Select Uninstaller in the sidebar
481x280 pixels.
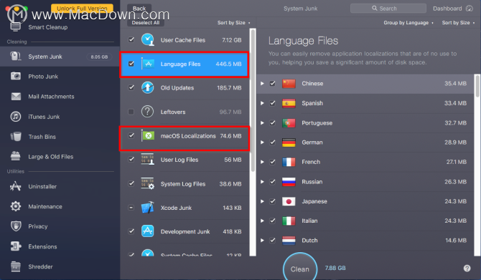pos(60,186)
